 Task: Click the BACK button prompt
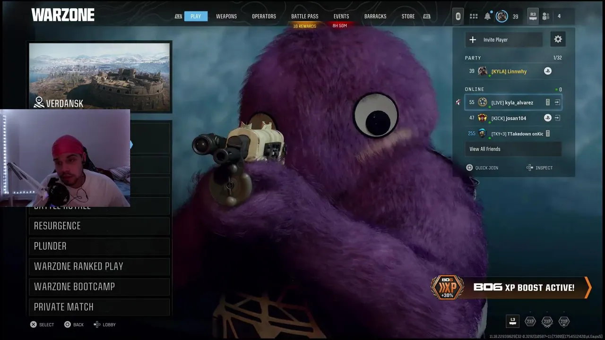[74, 324]
